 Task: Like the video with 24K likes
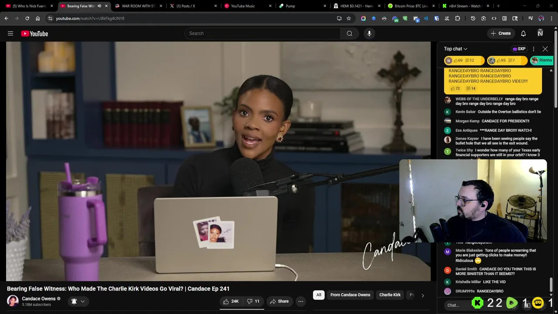point(231,301)
